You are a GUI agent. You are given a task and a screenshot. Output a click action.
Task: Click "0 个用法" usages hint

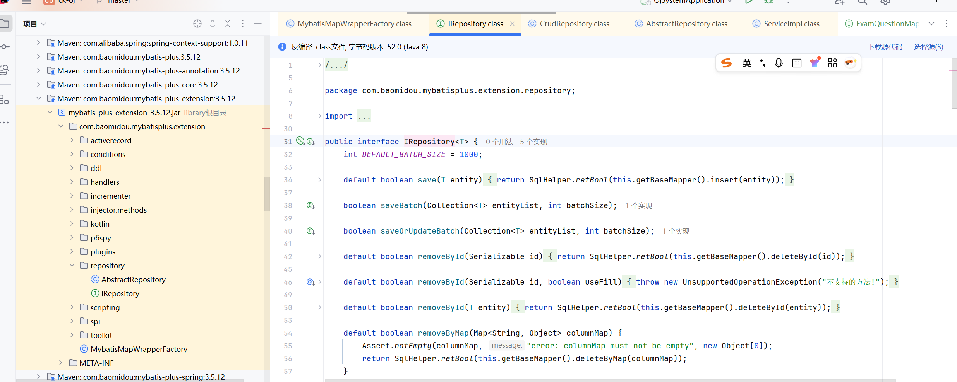coord(499,142)
